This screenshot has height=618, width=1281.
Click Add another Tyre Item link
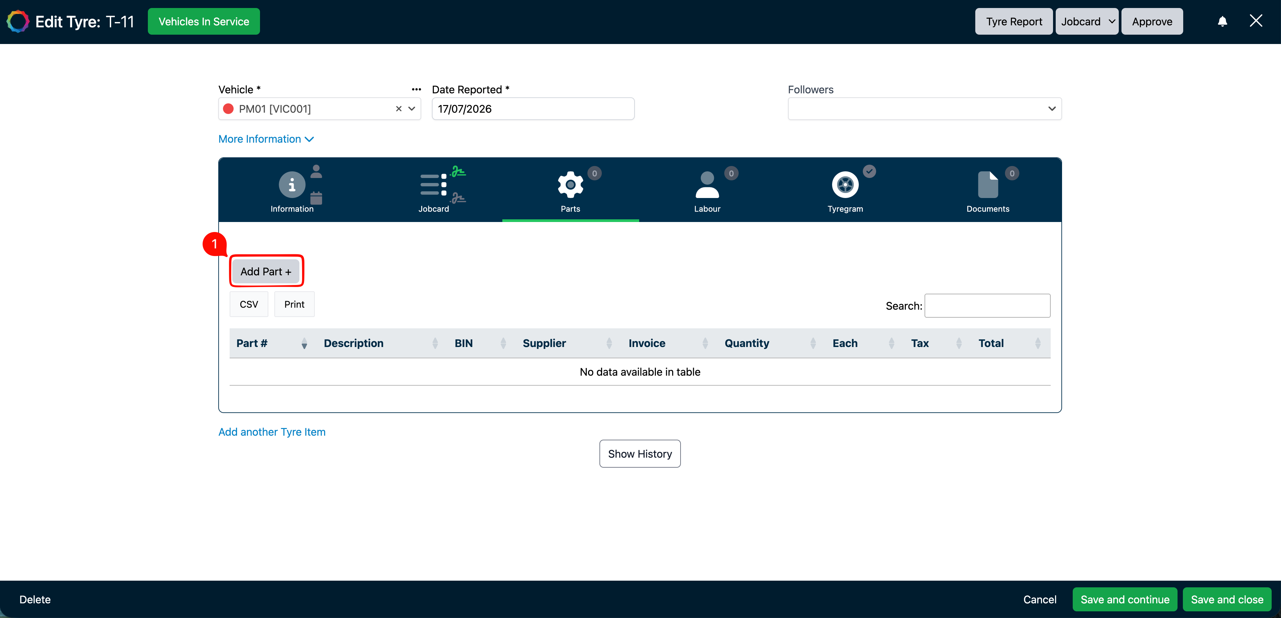[272, 432]
